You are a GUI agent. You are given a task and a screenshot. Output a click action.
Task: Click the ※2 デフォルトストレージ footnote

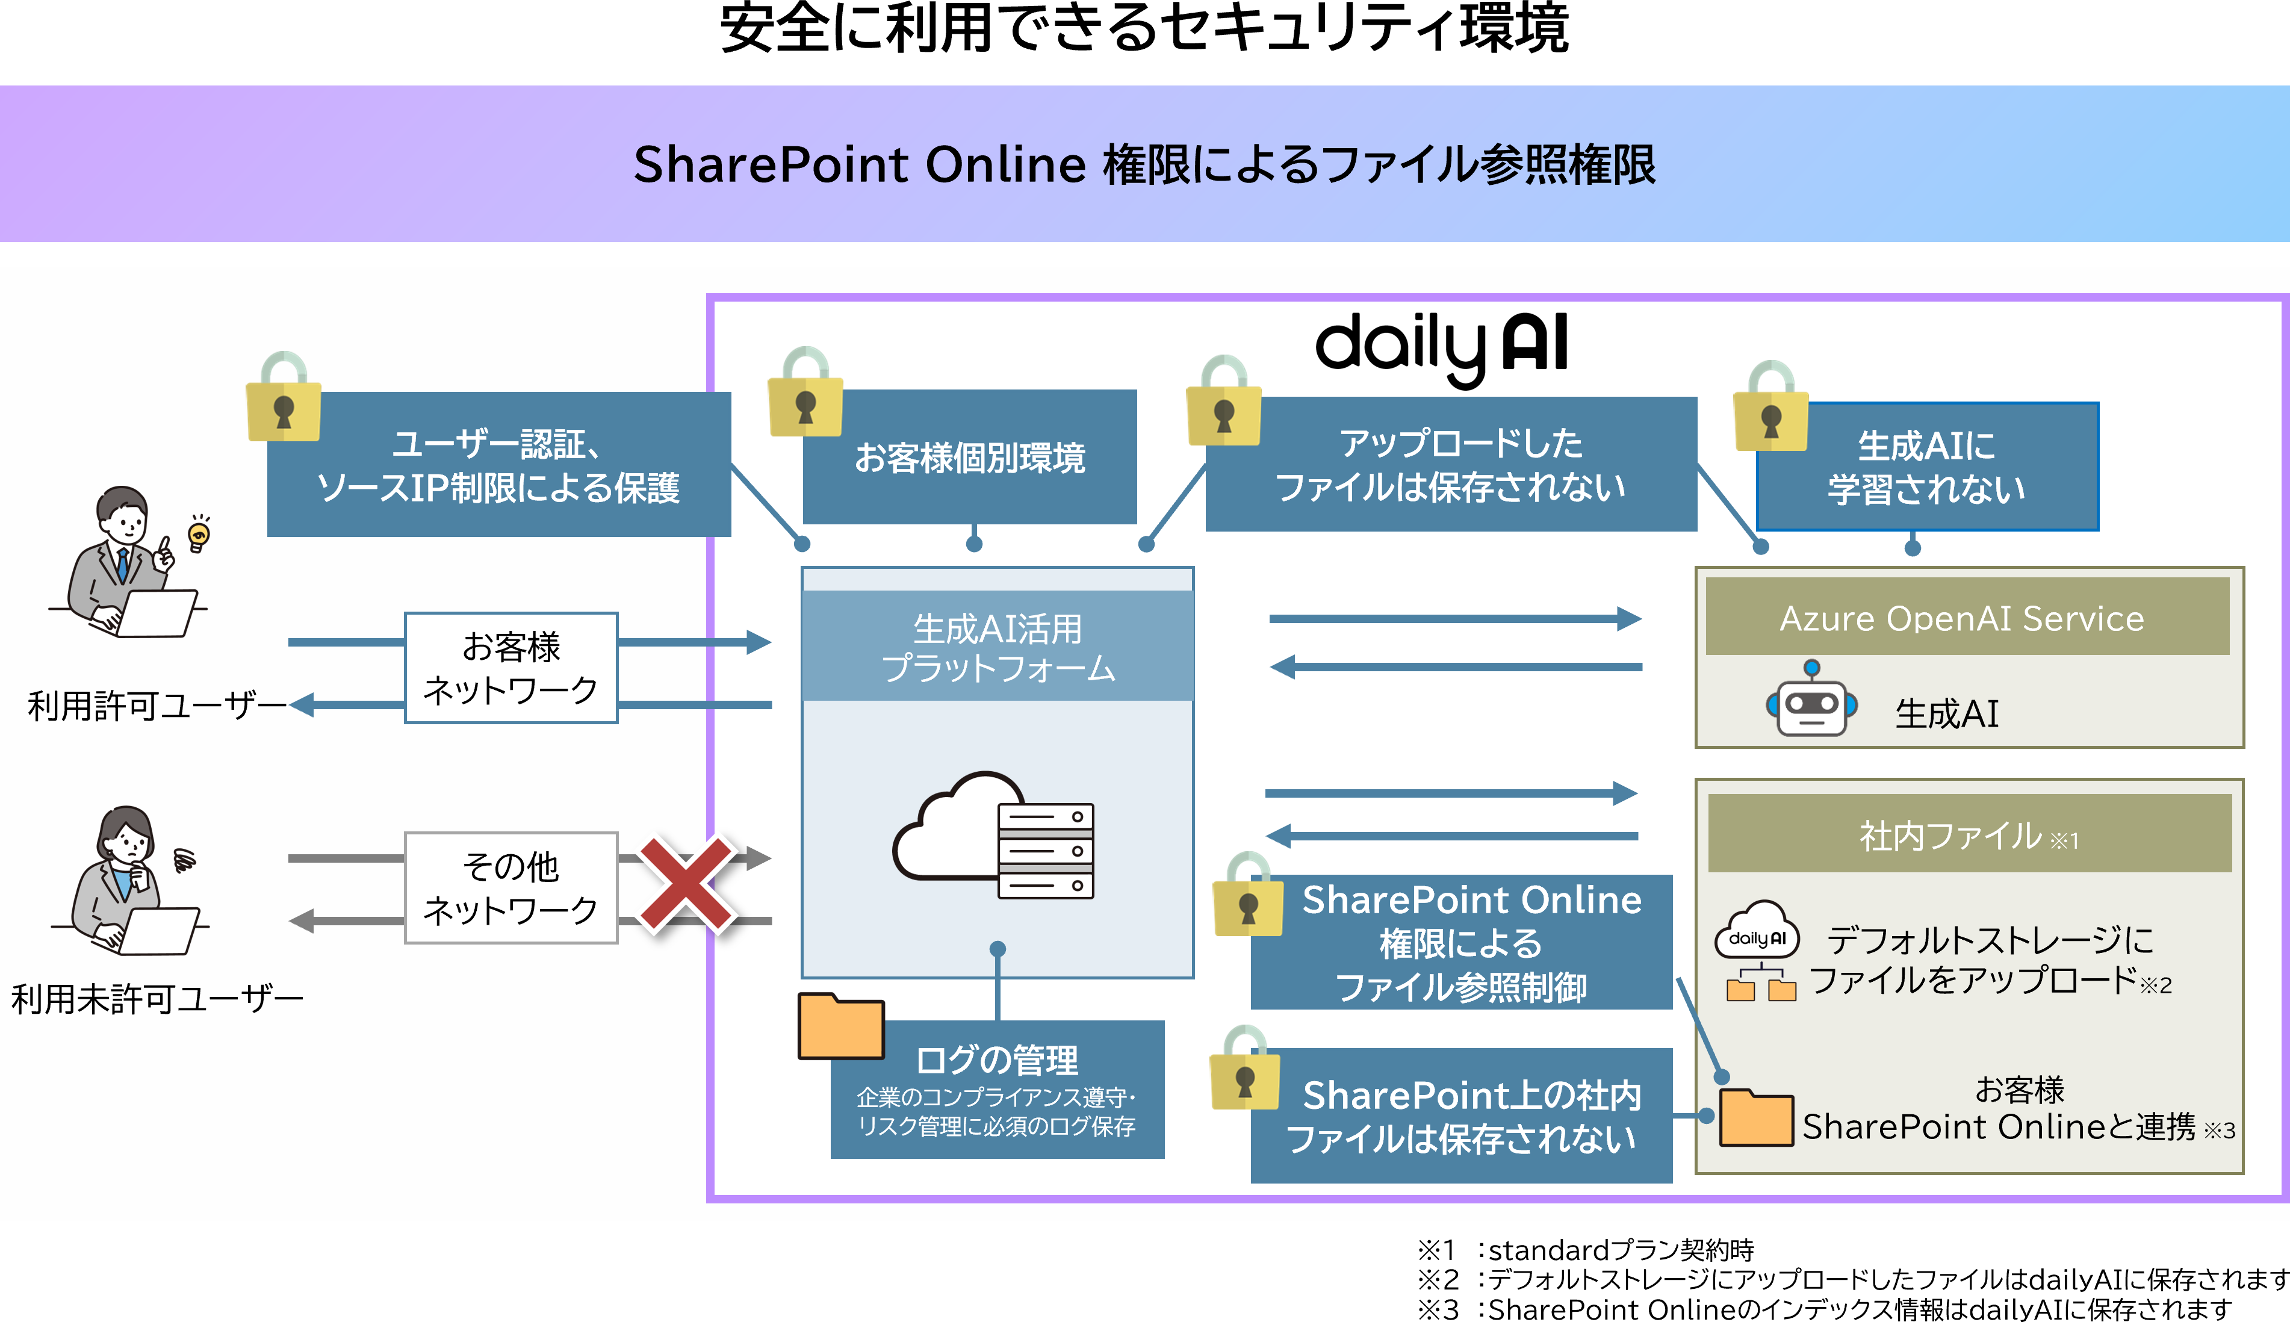[x=1852, y=1279]
